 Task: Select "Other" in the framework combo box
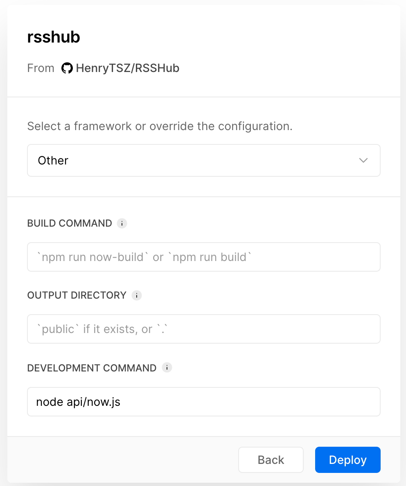(x=52, y=160)
